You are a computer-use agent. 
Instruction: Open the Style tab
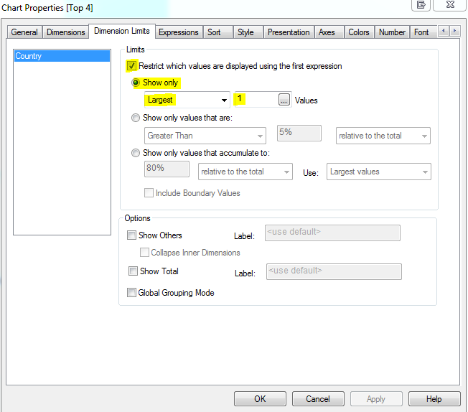[248, 32]
